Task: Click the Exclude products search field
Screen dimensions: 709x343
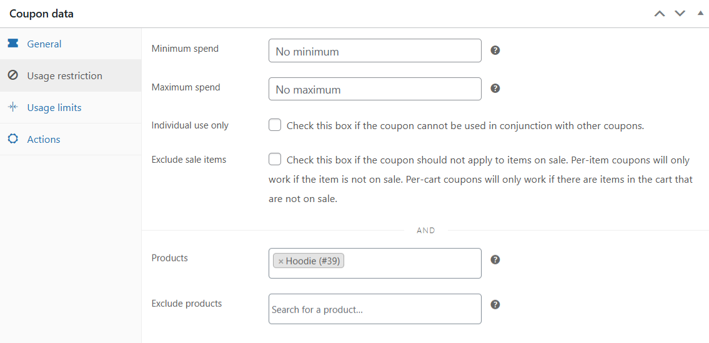Action: [375, 309]
